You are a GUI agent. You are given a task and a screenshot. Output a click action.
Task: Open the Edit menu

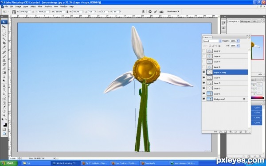tap(12, 7)
